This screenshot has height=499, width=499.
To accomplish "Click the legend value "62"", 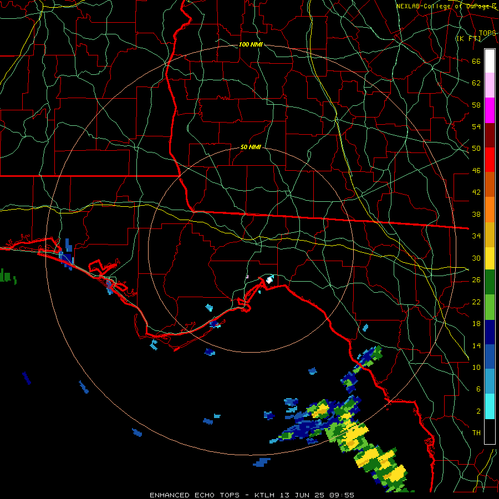I will [476, 83].
